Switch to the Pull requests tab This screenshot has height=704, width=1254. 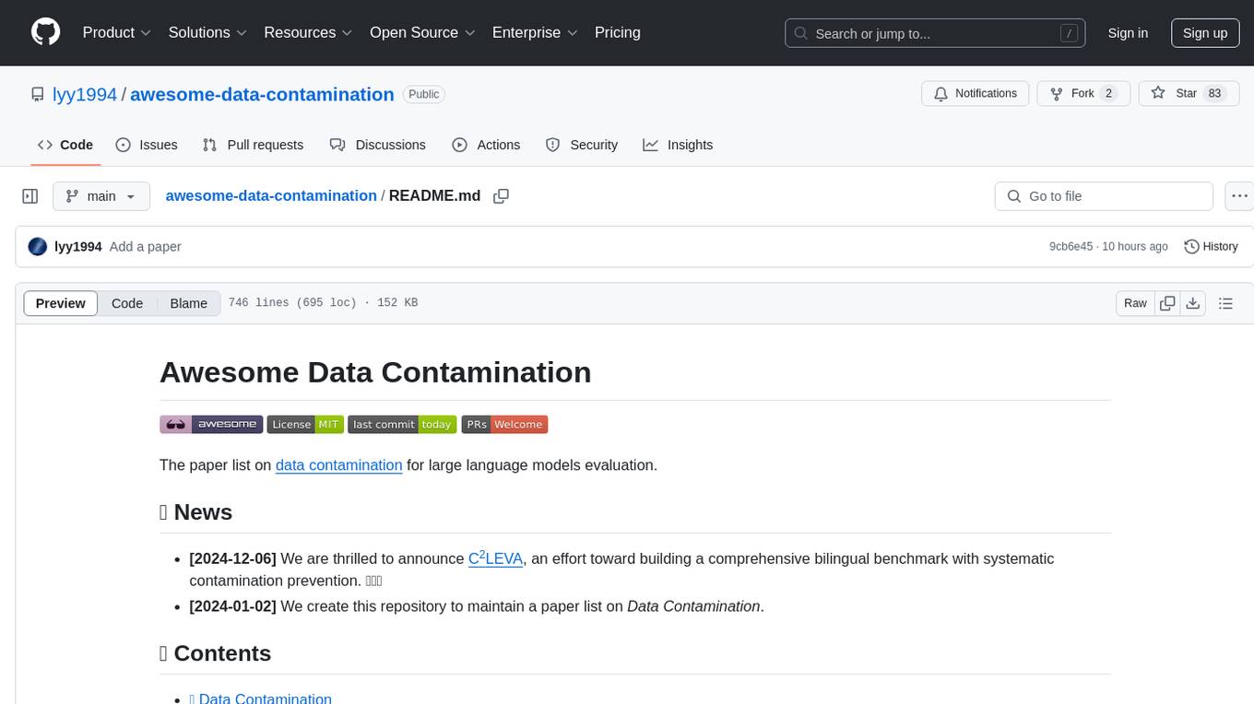253,145
